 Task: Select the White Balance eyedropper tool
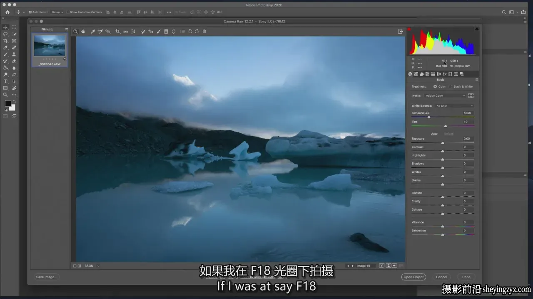[93, 32]
